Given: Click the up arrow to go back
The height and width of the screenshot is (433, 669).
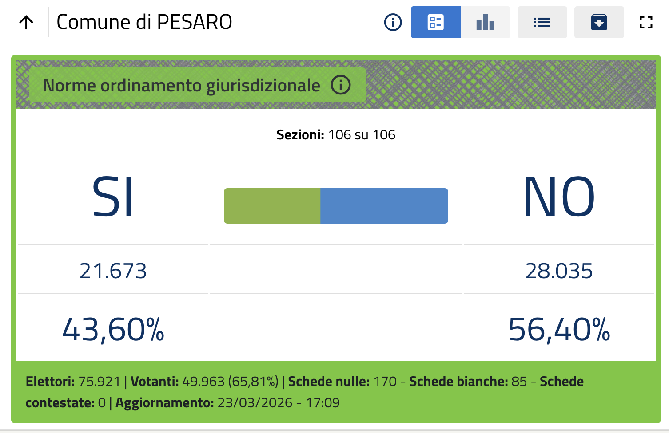Looking at the screenshot, I should coord(27,22).
